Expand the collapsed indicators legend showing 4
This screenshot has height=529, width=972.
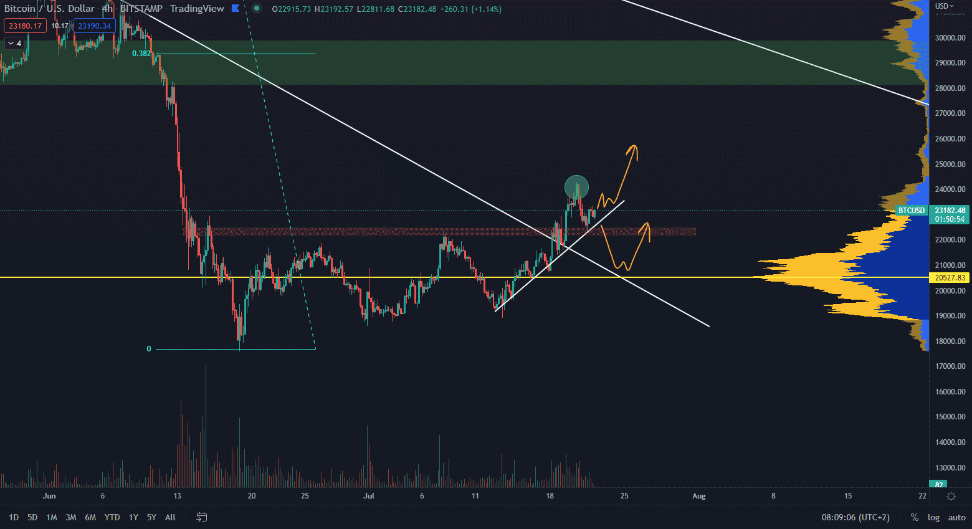tap(14, 43)
